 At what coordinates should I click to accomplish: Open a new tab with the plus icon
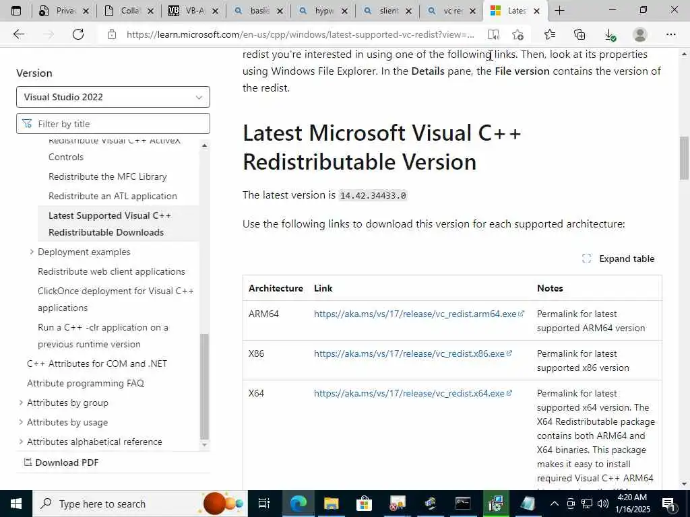559,11
